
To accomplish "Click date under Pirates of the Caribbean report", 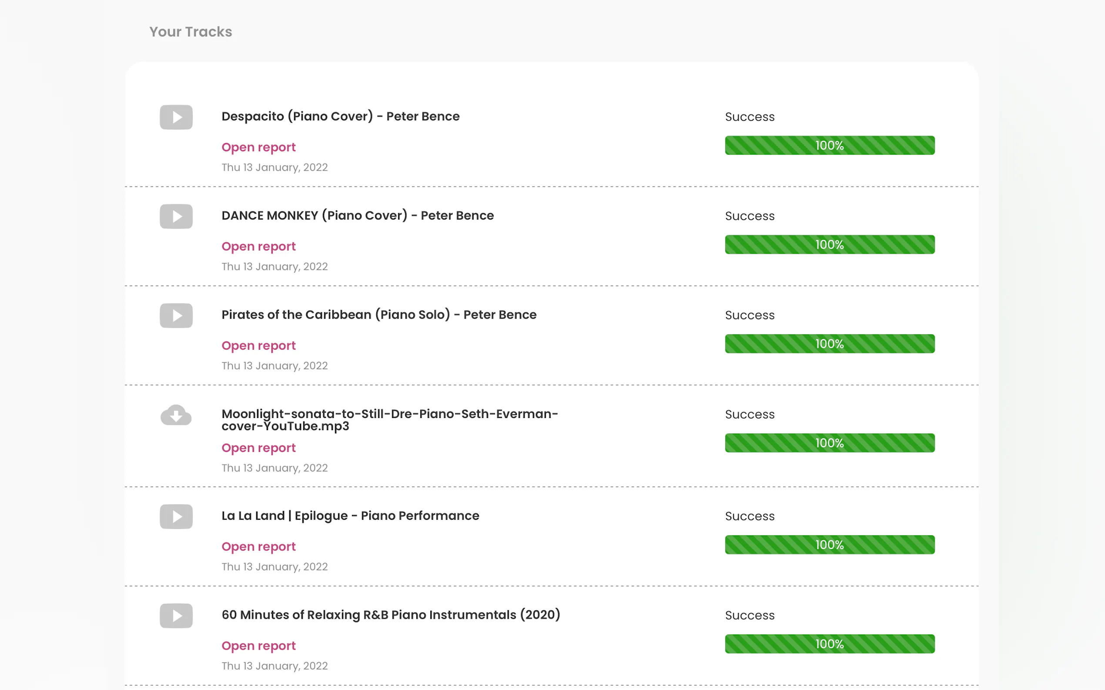I will point(275,366).
